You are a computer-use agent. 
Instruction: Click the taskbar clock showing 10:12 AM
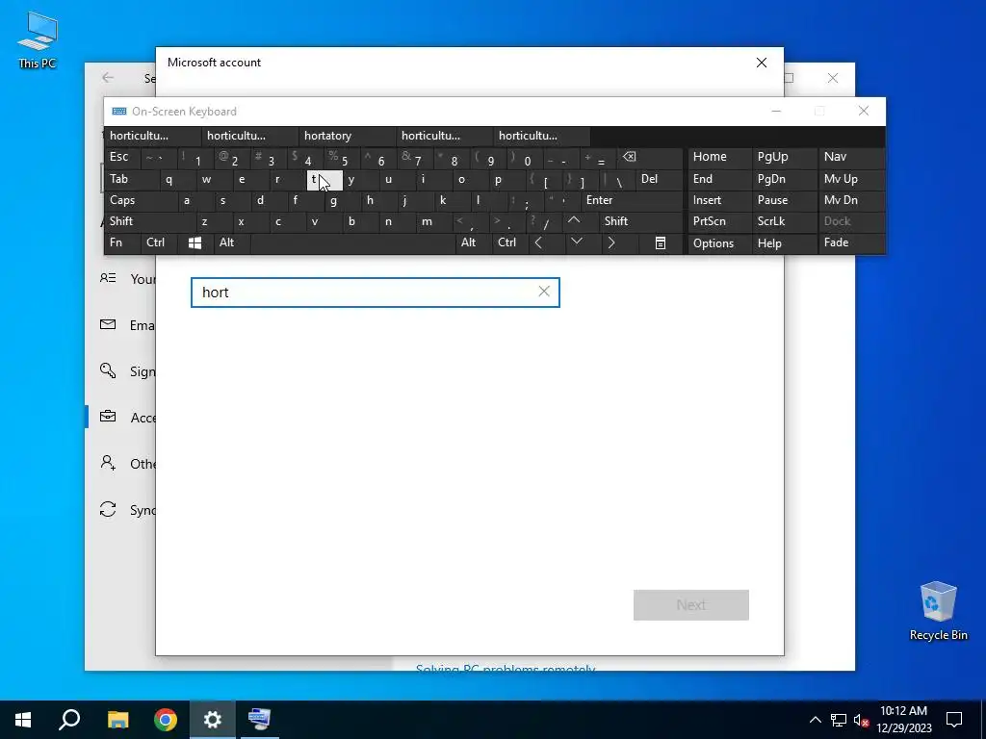coord(903,720)
